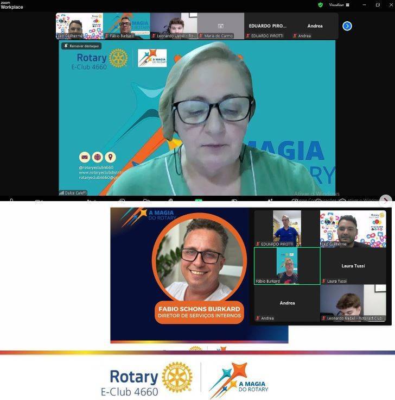
Task: Select Andrea's tile in top strip
Action: [x=315, y=26]
